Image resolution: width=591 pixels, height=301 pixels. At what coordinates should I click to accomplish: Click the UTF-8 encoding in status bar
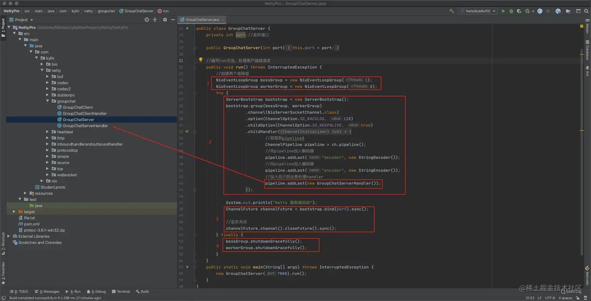tap(550, 298)
